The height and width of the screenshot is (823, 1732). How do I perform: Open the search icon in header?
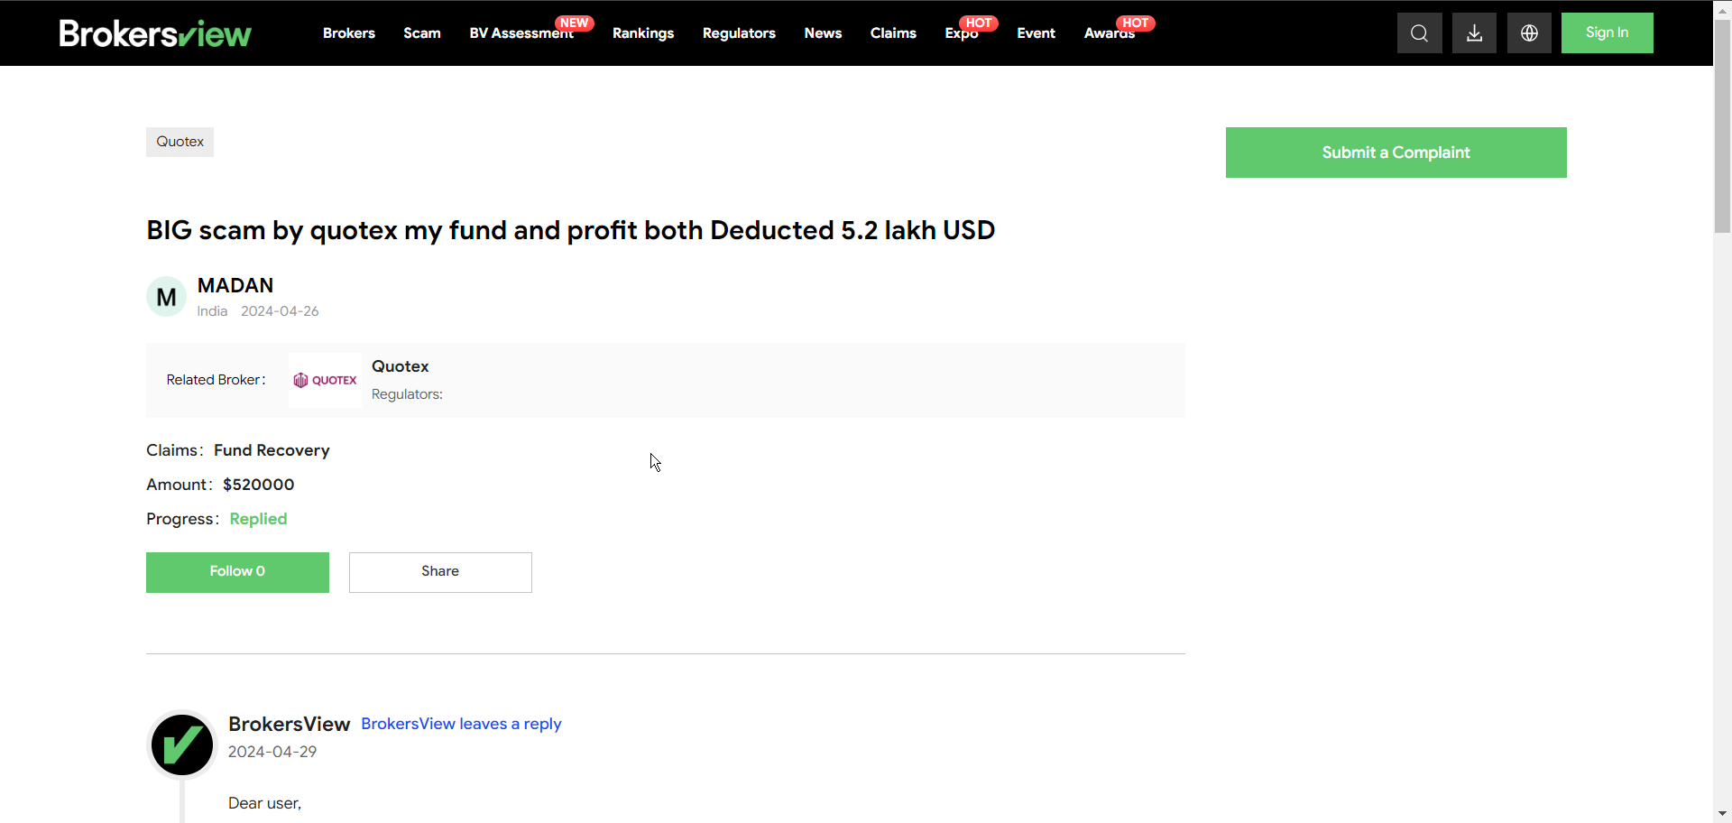1419,33
